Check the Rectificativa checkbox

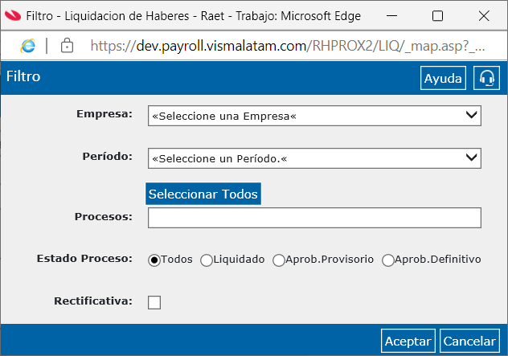point(154,302)
